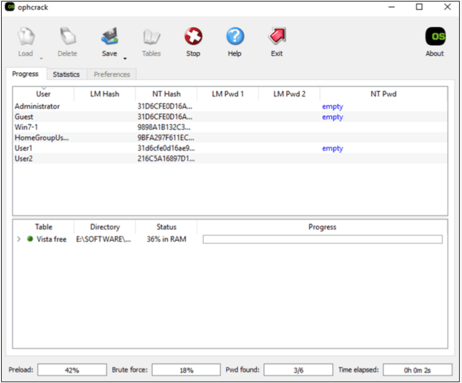Image resolution: width=462 pixels, height=383 pixels.
Task: Open the About OS icon
Action: [x=434, y=38]
